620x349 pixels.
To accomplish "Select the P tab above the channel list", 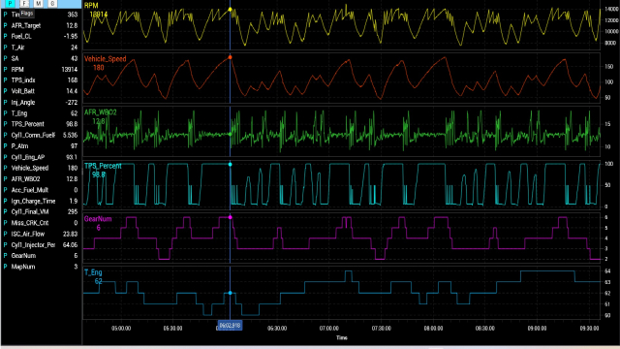I will [x=11, y=4].
